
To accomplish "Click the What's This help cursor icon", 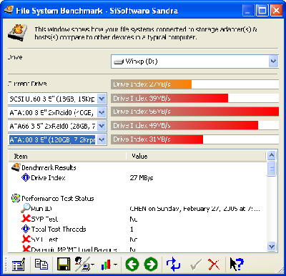I will click(237, 264).
